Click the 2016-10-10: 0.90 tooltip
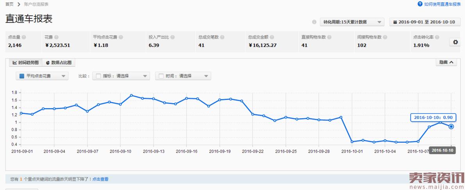Viewport: 465px width, 190px height. tap(433, 117)
